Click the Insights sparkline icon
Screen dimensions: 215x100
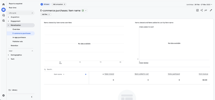[x=206, y=10]
